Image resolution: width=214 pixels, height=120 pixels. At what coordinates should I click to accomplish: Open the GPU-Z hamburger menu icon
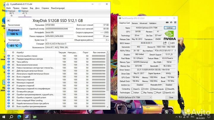175,22
